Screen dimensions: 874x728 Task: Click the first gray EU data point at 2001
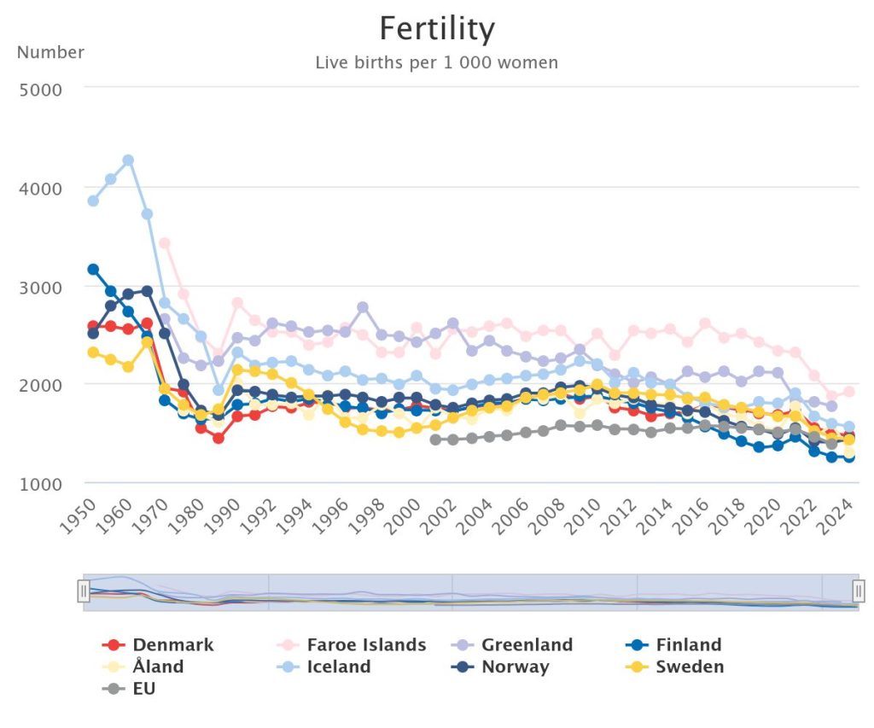pos(435,440)
